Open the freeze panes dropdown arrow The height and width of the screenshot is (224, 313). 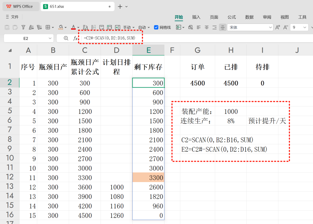[x=183, y=28]
